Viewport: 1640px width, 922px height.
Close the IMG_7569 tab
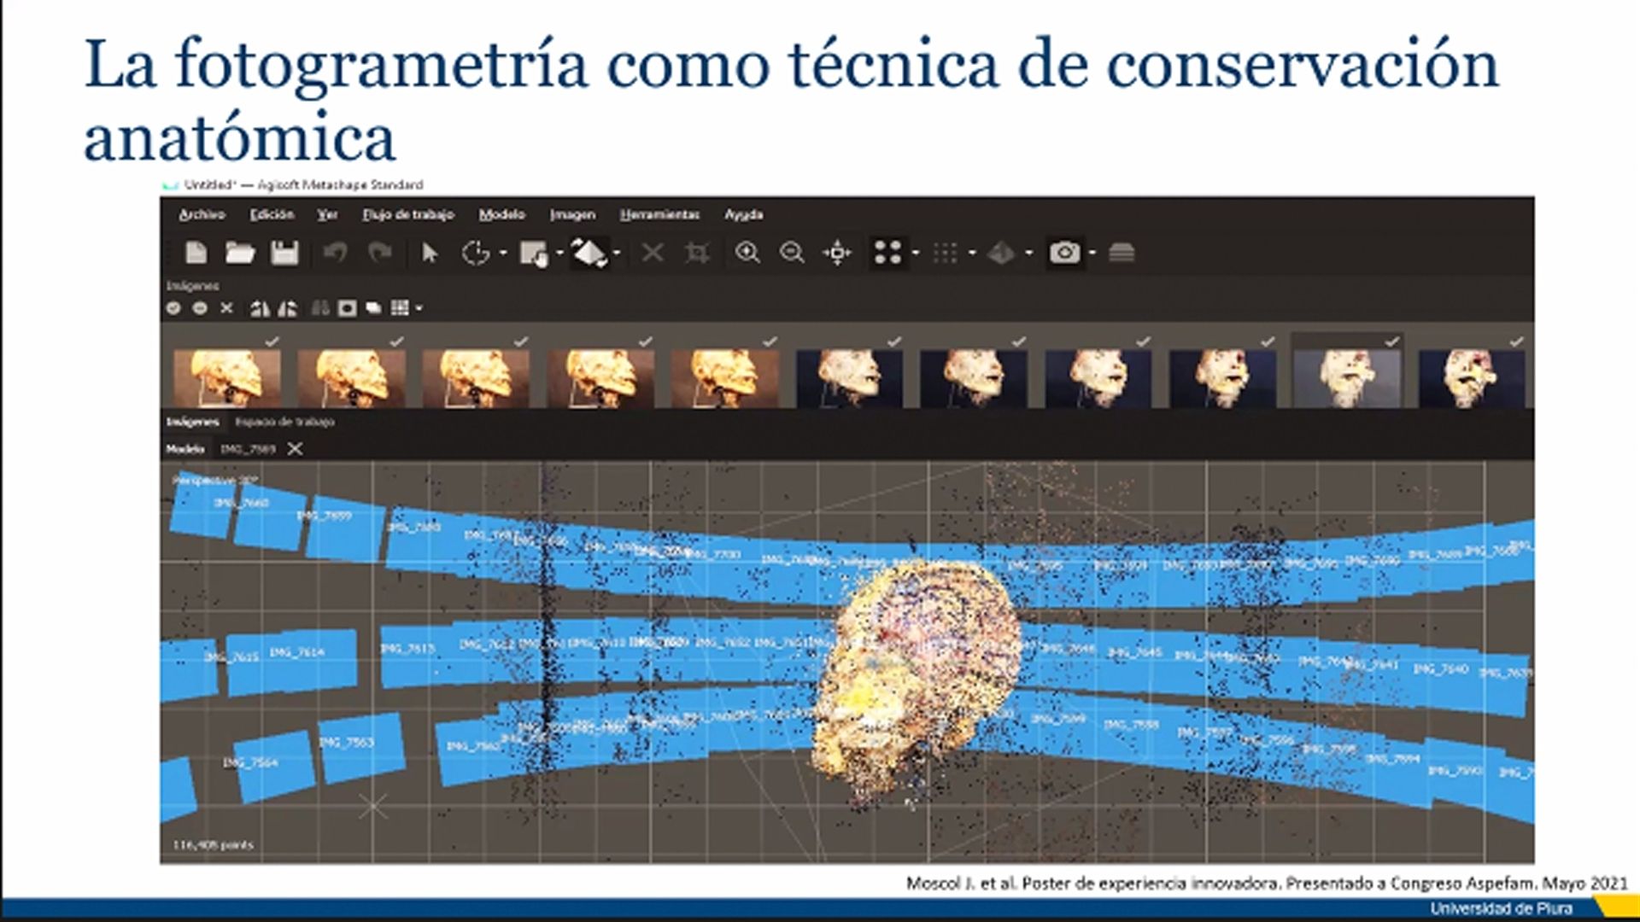click(295, 449)
